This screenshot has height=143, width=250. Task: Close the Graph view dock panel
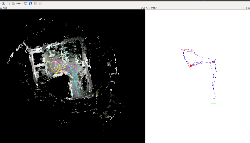coord(248,8)
